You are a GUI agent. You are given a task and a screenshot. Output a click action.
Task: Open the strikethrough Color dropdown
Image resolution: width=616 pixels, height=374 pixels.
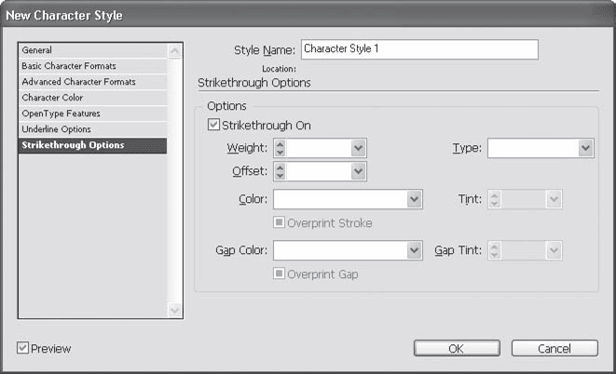(x=415, y=199)
